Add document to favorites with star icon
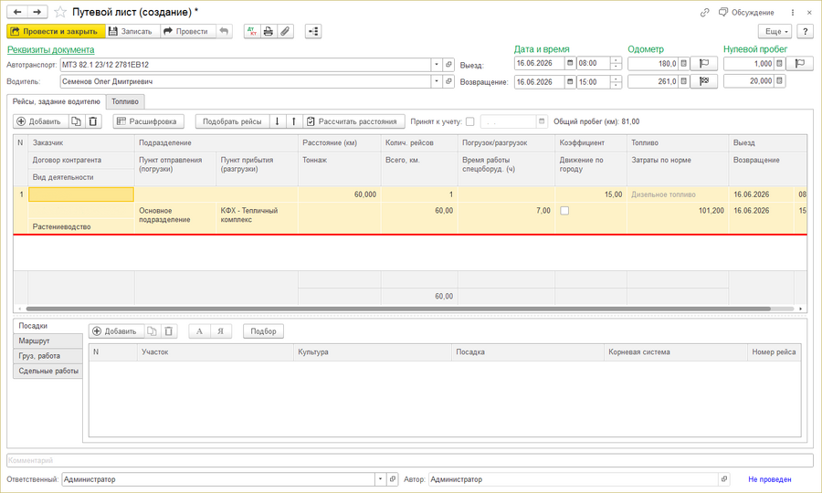Viewport: 822px width, 493px height. [x=60, y=12]
